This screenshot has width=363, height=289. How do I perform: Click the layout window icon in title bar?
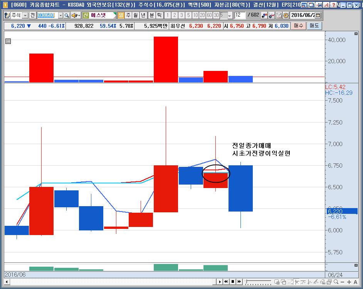click(304, 5)
